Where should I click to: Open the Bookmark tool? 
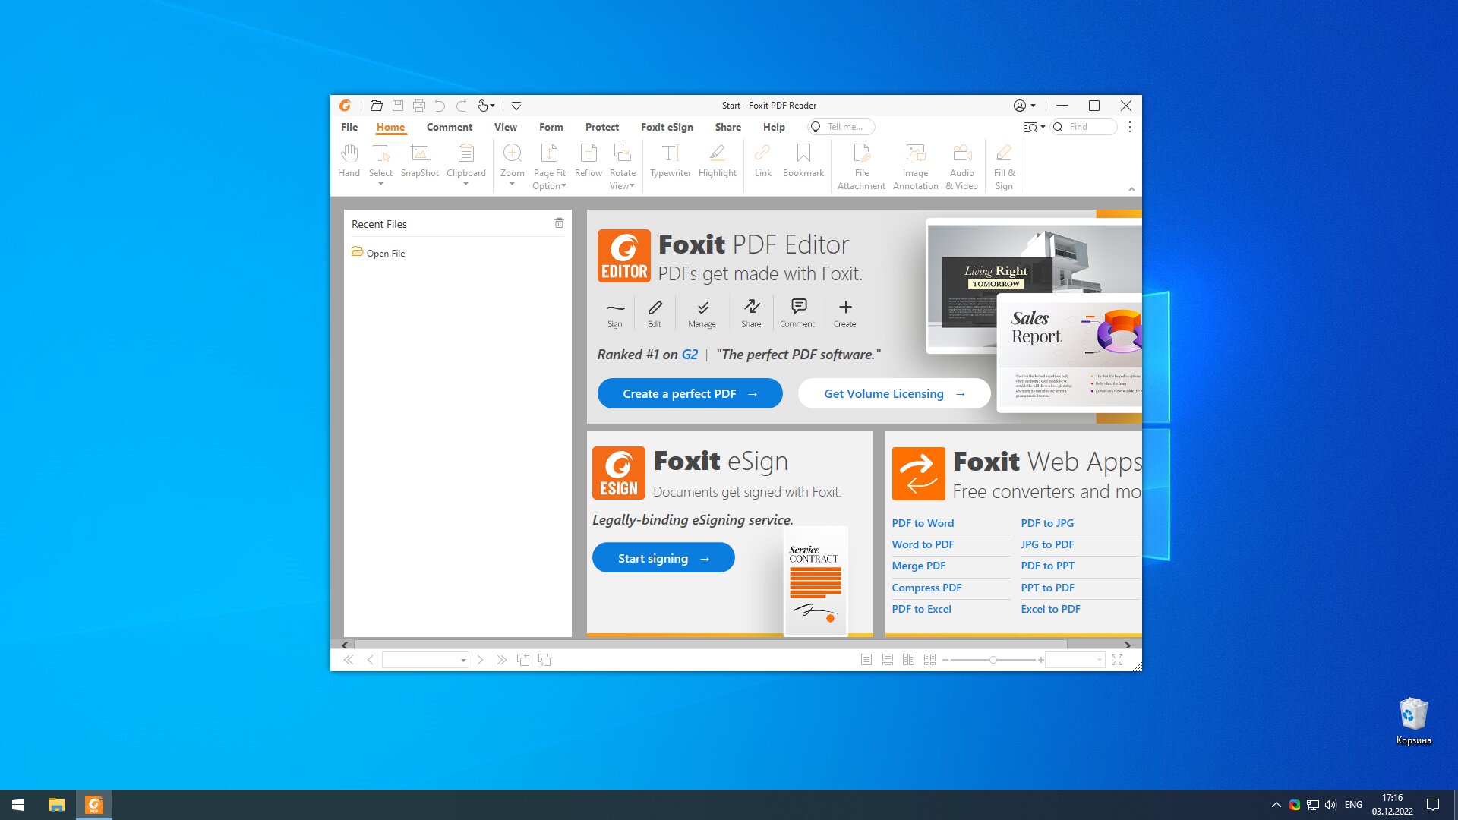(803, 161)
